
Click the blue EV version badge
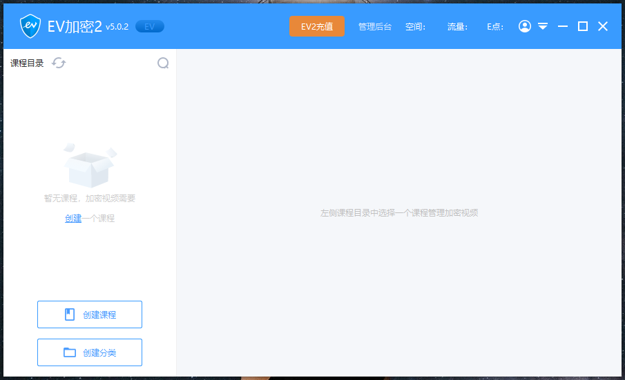(150, 27)
